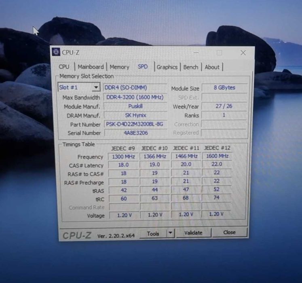Click the Validate button
Screen dimensions: 302x283
click(193, 233)
